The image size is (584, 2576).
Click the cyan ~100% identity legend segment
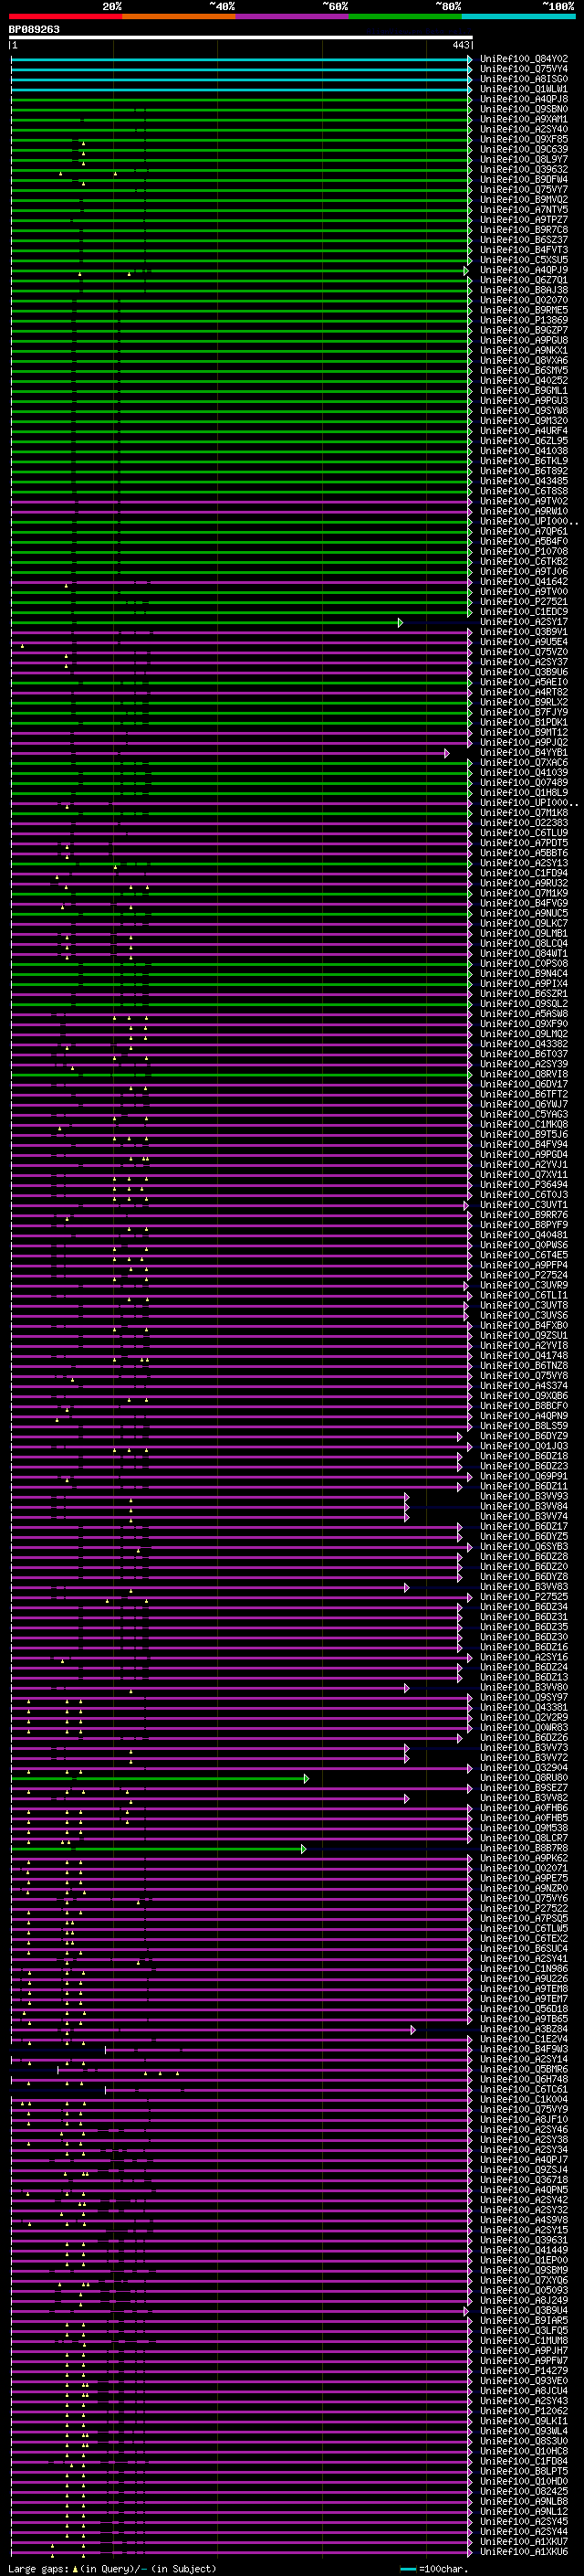click(x=519, y=16)
